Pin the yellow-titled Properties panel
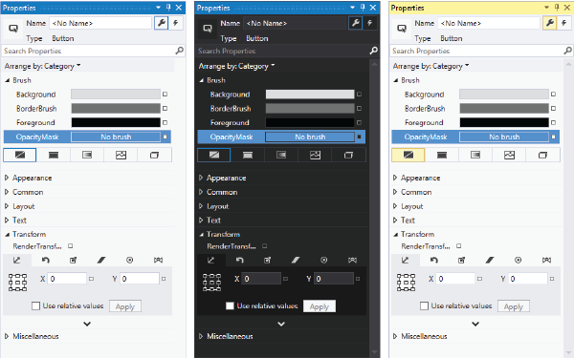This screenshot has width=574, height=358. pyautogui.click(x=557, y=8)
